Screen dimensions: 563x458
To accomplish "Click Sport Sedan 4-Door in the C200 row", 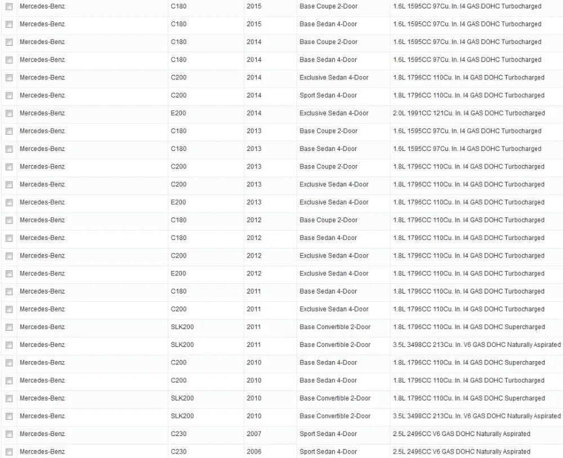I will (328, 95).
